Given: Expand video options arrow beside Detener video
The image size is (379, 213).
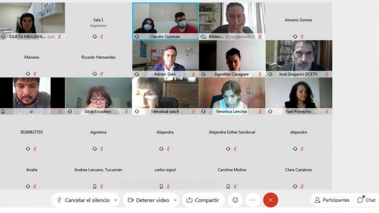Looking at the screenshot, I should 175,200.
